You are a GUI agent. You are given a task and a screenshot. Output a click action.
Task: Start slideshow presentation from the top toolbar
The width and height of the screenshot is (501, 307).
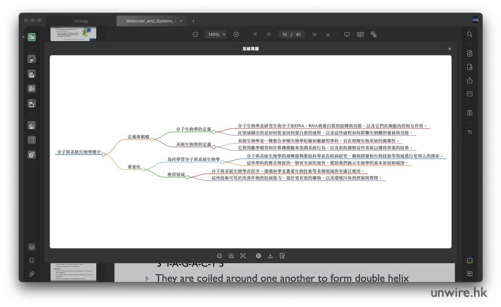347,34
